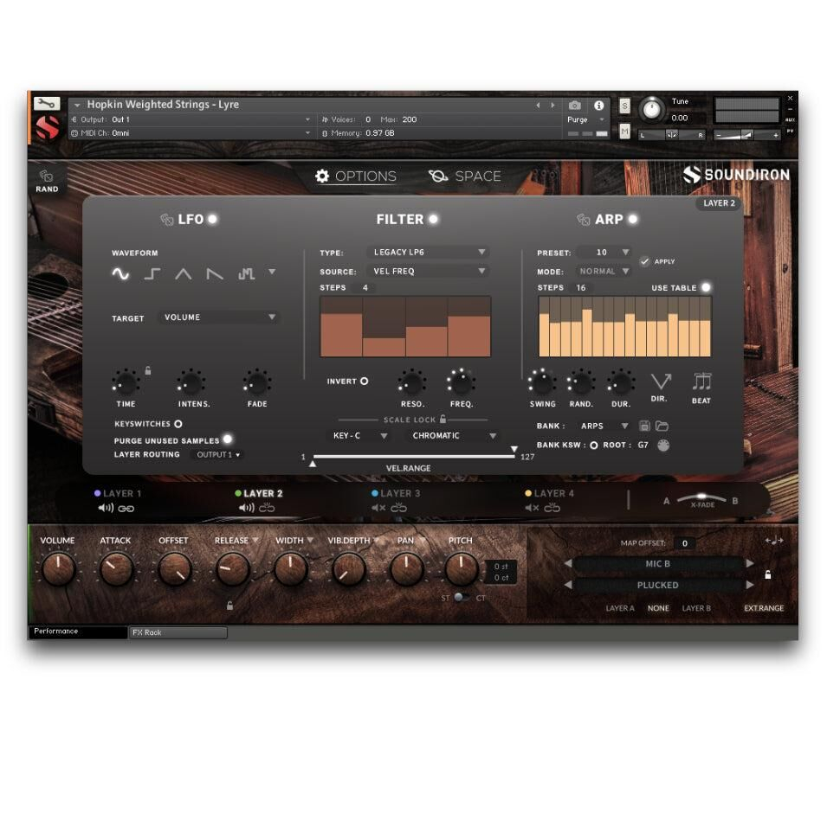The image size is (840, 840).
Task: Click the arpeggiator DIR. direction icon
Action: tap(661, 382)
